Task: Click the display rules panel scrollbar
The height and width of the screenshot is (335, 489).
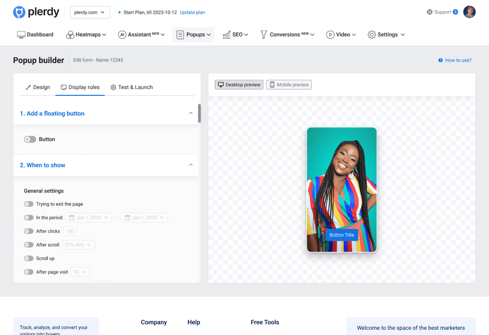Action: click(199, 113)
